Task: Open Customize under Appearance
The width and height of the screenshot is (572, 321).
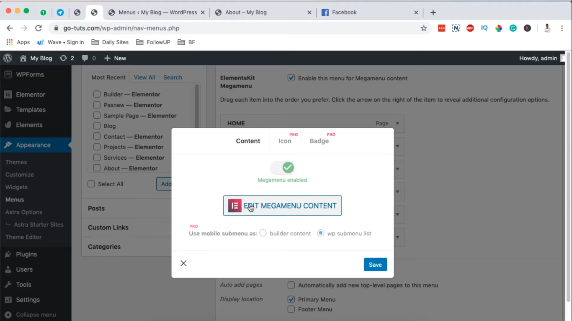Action: pyautogui.click(x=20, y=175)
